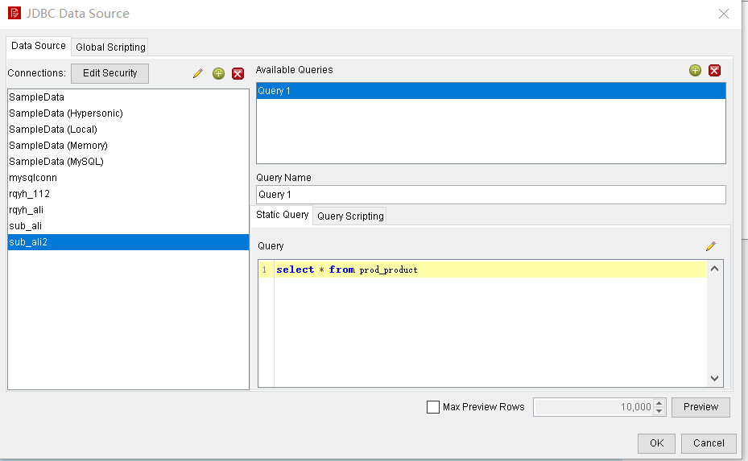Decrease the max preview rows value
This screenshot has height=461, width=748.
[659, 411]
